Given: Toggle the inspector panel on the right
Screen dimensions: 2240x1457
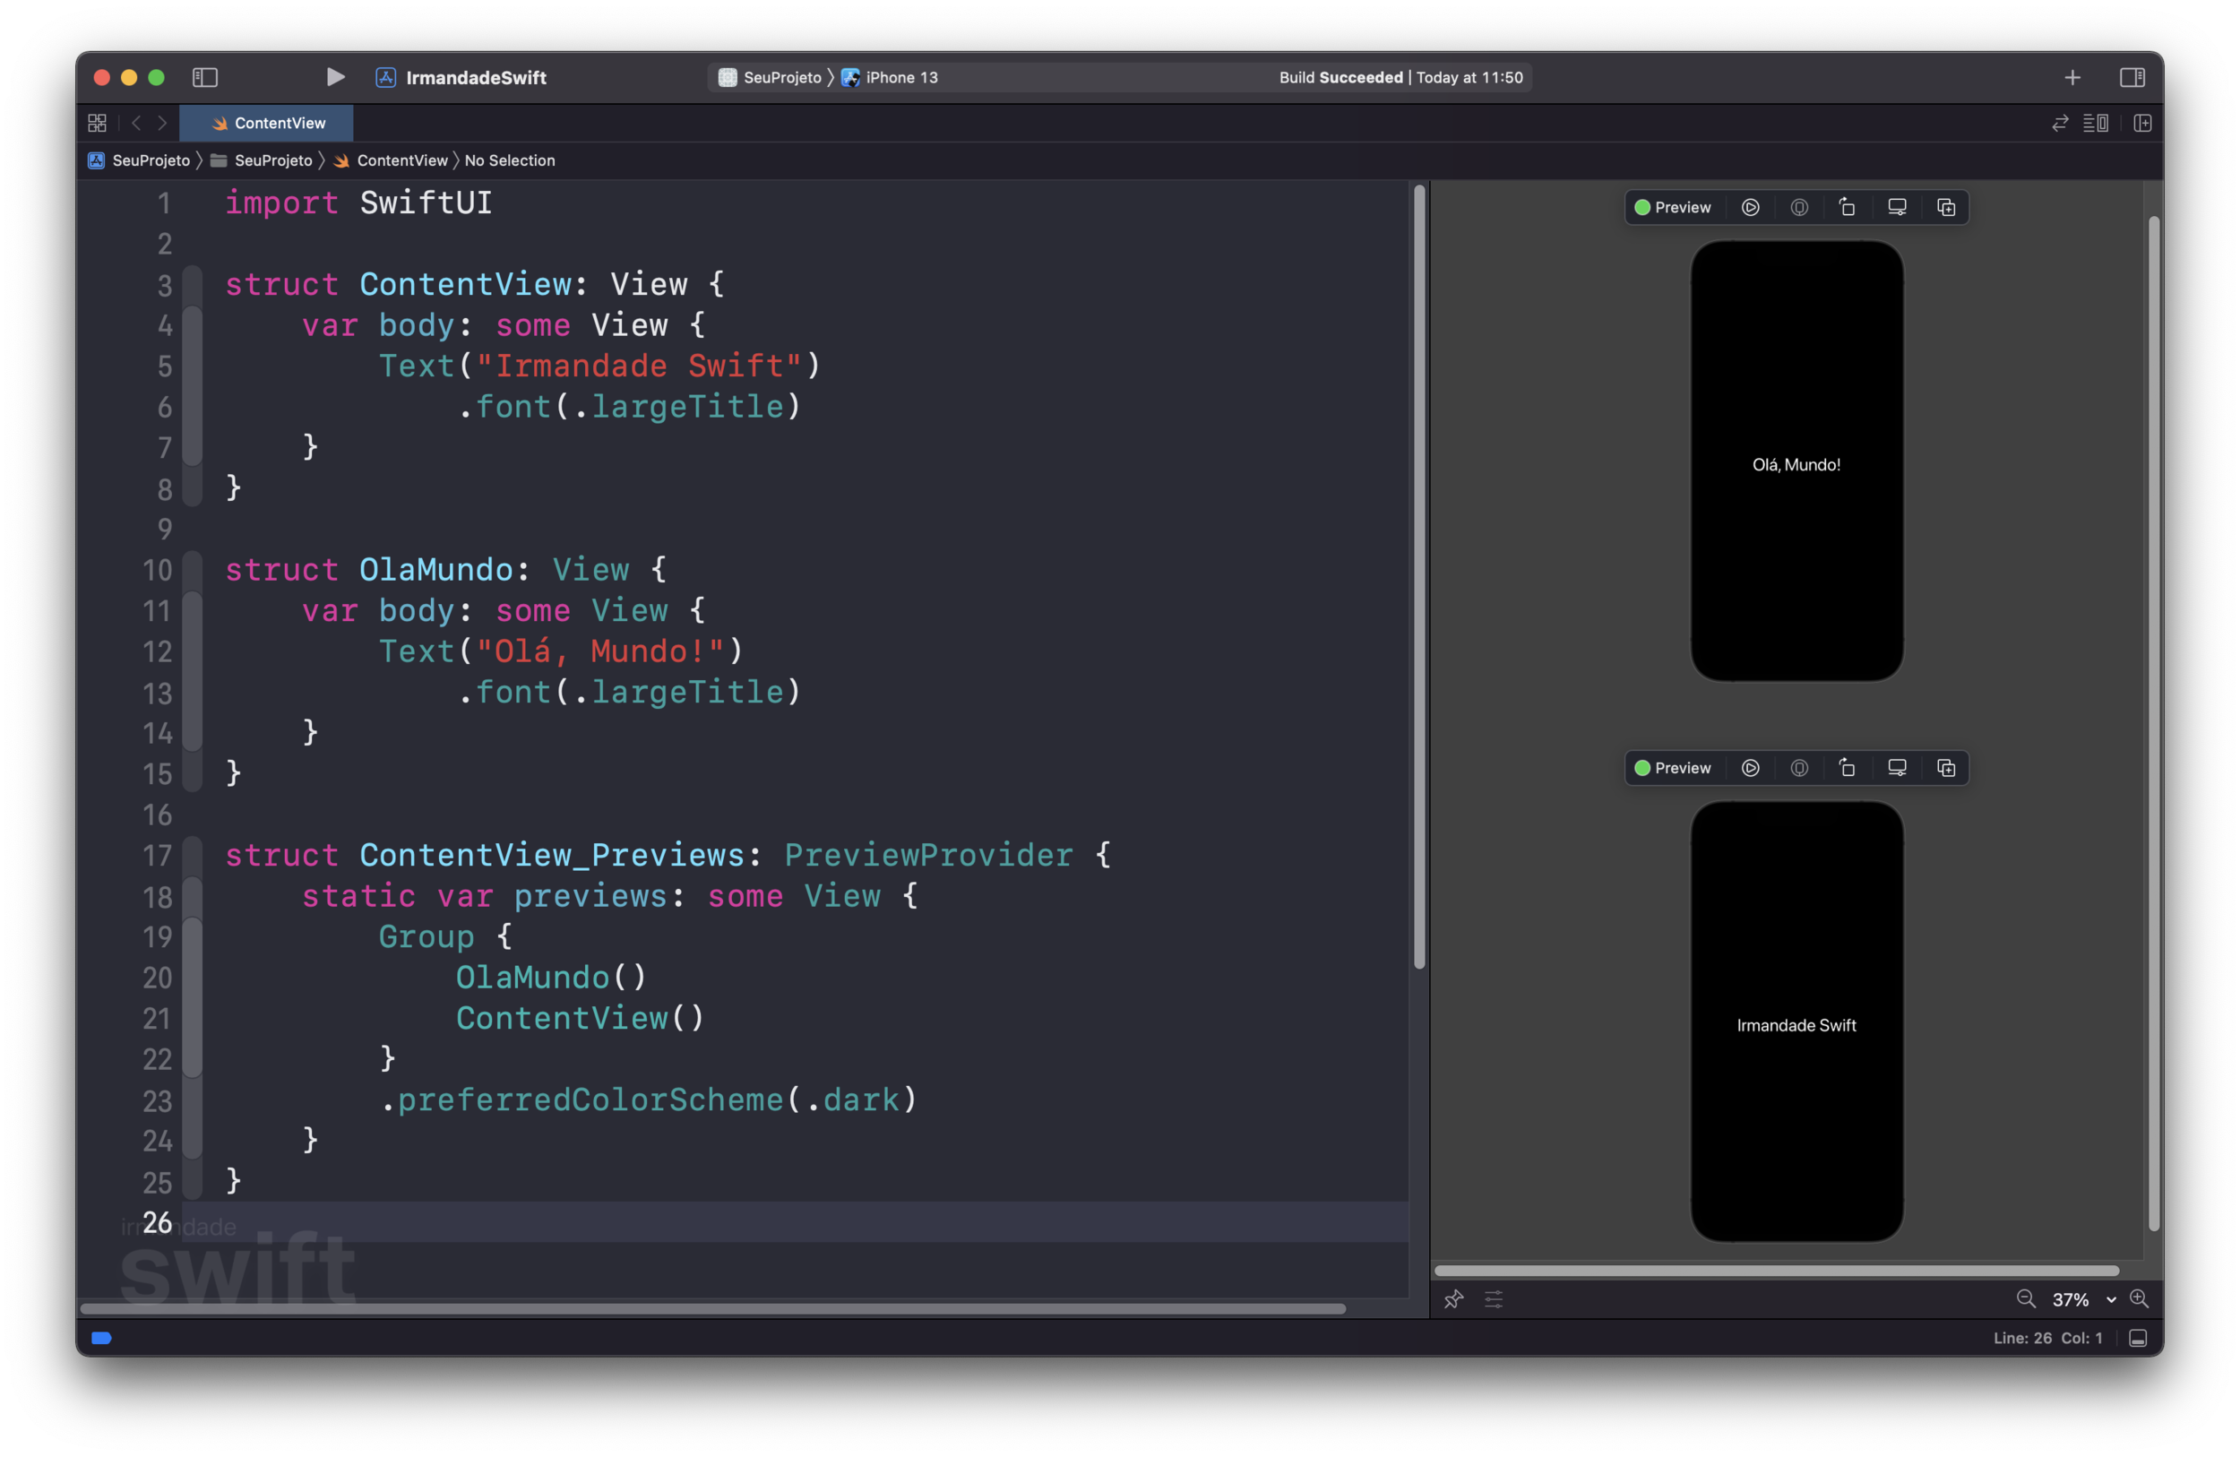Looking at the screenshot, I should coord(2132,77).
